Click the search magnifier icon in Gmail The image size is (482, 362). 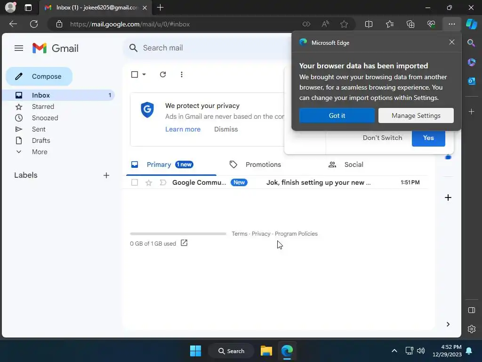tap(133, 48)
